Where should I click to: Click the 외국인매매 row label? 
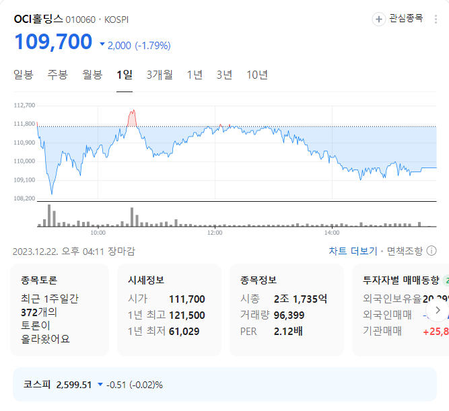coord(388,315)
